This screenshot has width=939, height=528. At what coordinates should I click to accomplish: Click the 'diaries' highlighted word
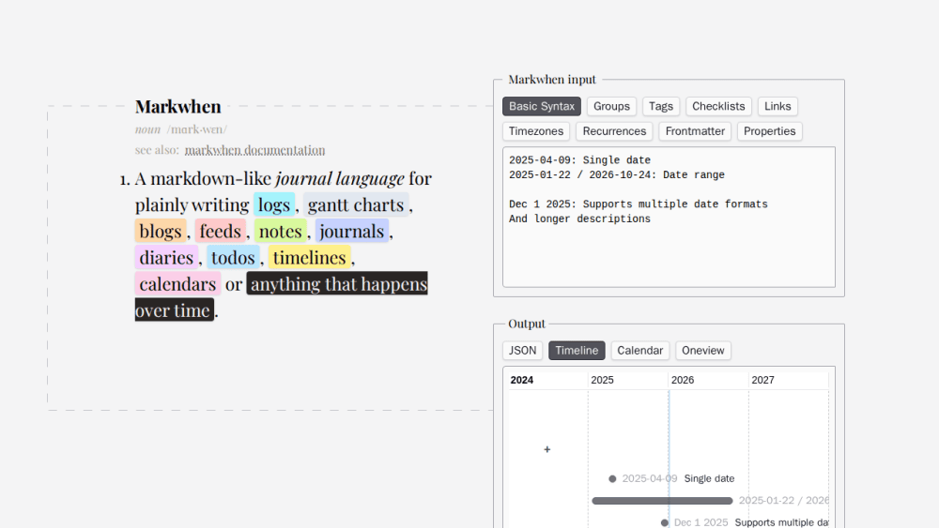pos(166,258)
